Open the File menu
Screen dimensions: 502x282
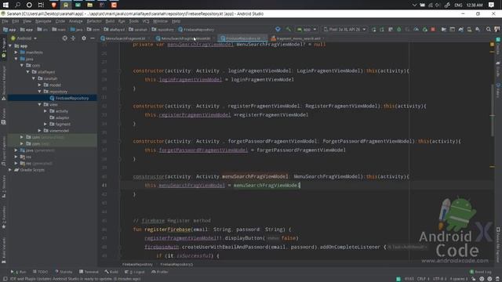5,21
